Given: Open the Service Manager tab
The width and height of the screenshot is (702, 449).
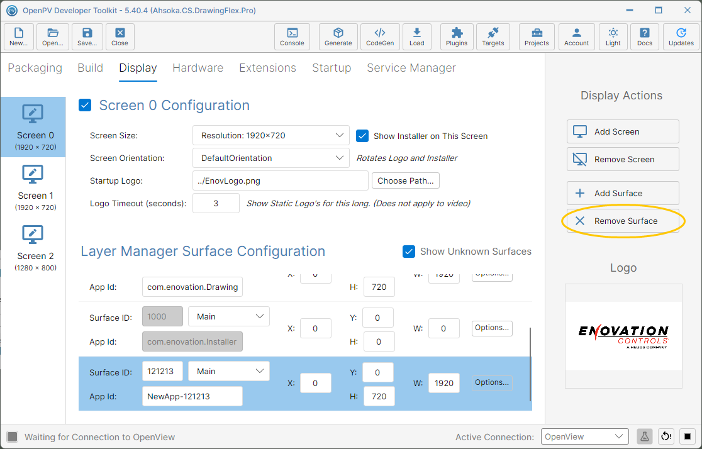Looking at the screenshot, I should click(411, 68).
